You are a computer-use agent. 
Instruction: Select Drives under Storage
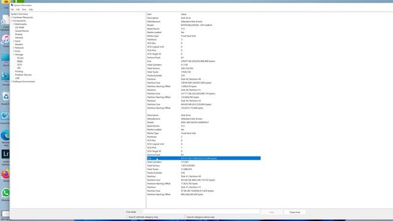(x=20, y=58)
